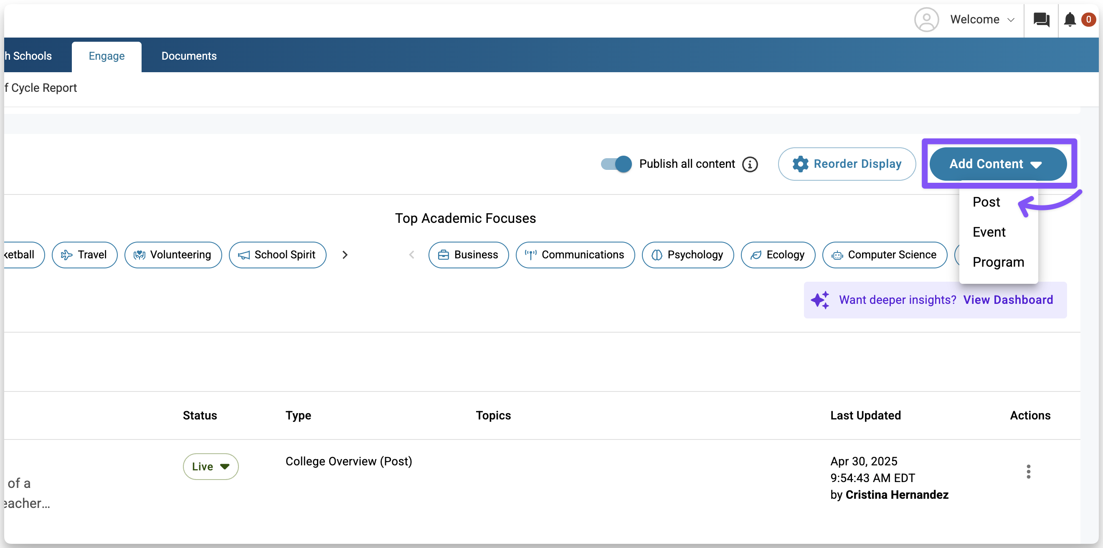Viewport: 1103px width, 548px height.
Task: Click the sparkle insights icon
Action: tap(820, 300)
